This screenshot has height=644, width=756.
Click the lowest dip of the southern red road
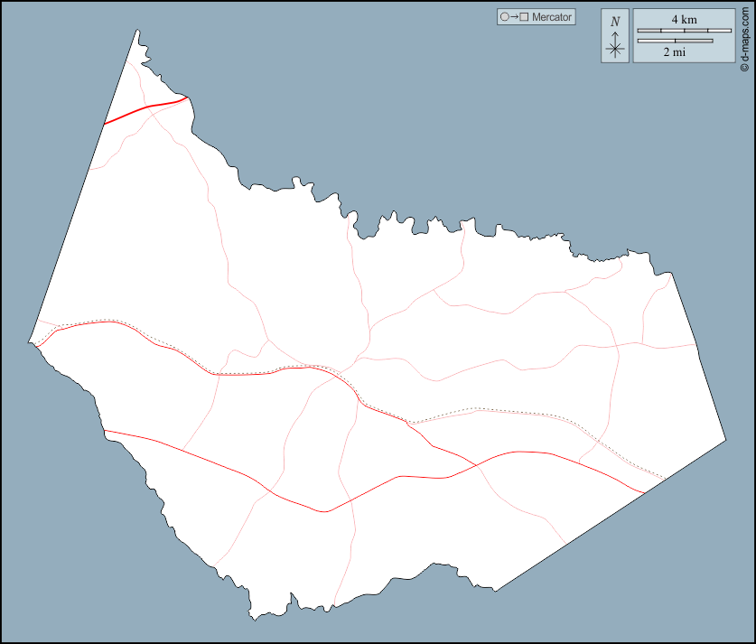pos(324,511)
